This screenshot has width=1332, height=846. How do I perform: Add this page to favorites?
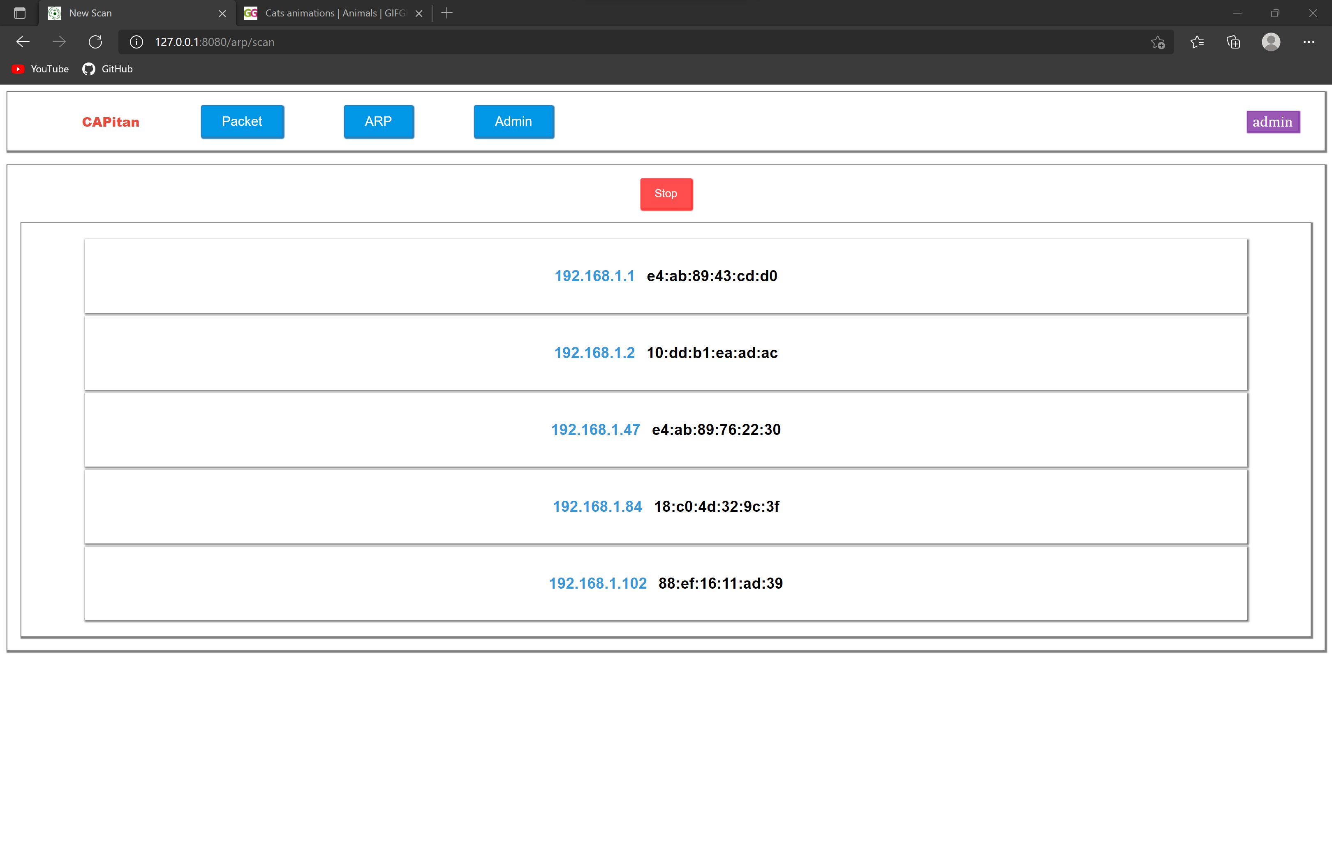pyautogui.click(x=1158, y=42)
